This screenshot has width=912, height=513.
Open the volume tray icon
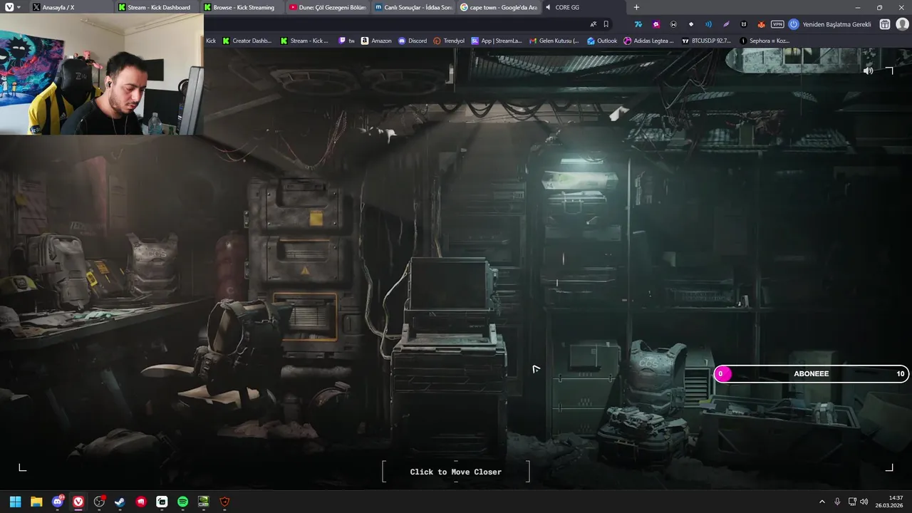(x=864, y=502)
